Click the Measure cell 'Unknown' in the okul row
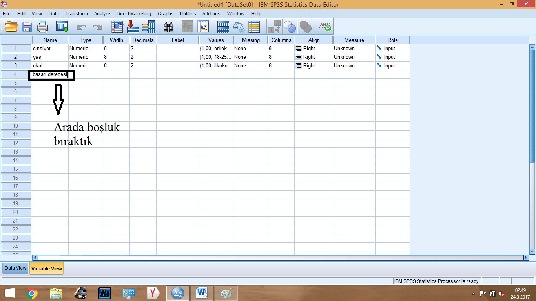Viewport: 536px width, 301px height. click(x=354, y=66)
